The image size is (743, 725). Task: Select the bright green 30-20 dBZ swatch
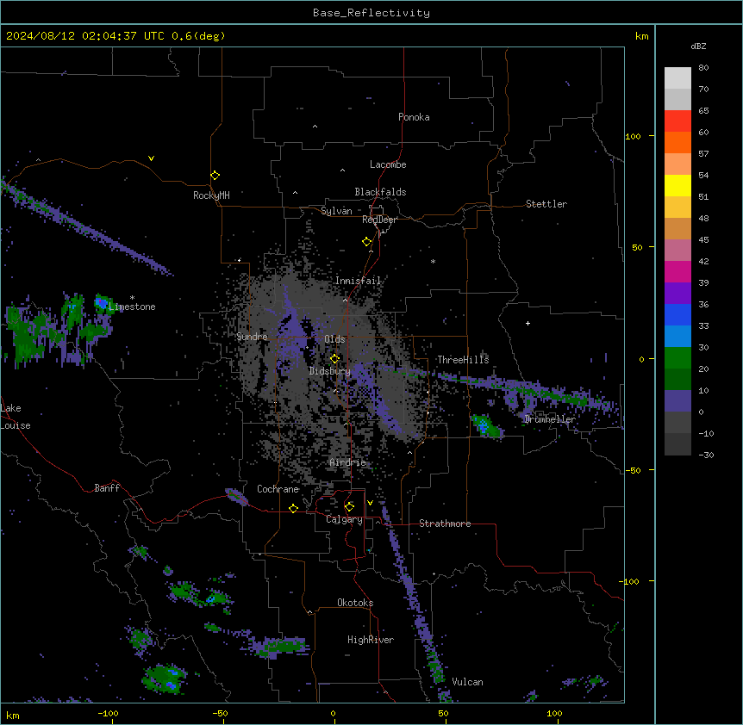click(x=677, y=358)
